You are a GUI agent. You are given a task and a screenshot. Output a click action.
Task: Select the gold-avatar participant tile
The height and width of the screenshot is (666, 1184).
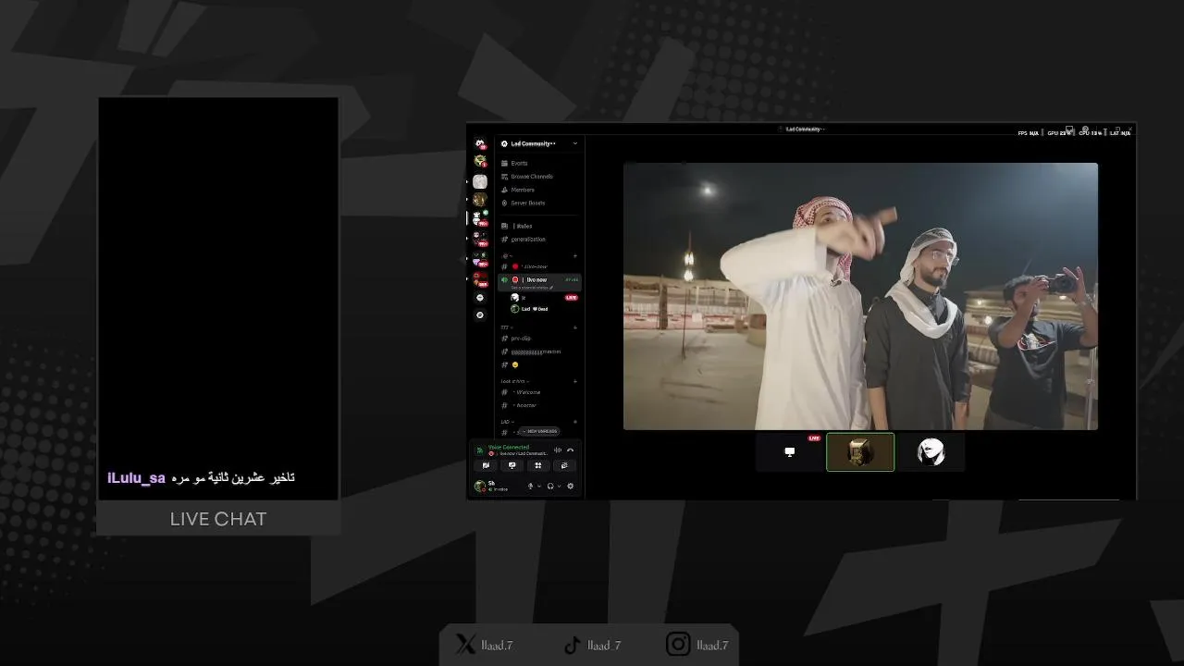[860, 452]
